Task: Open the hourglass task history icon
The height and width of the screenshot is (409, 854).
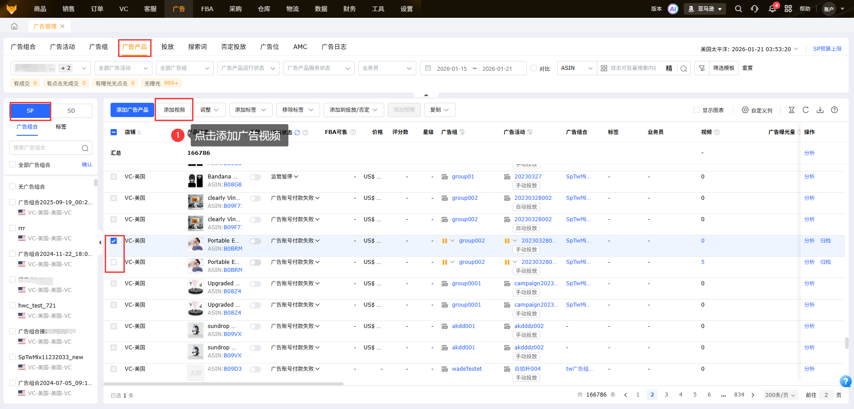Action: pyautogui.click(x=792, y=110)
